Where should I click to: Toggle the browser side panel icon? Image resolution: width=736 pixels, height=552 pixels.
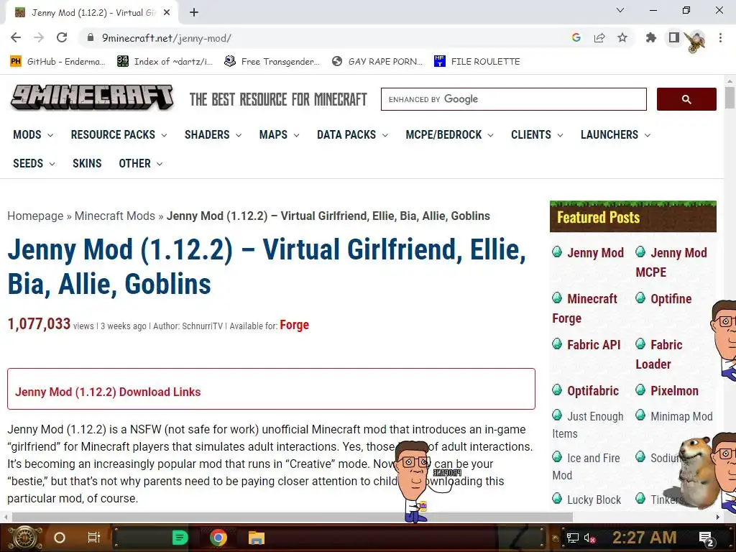click(x=673, y=37)
